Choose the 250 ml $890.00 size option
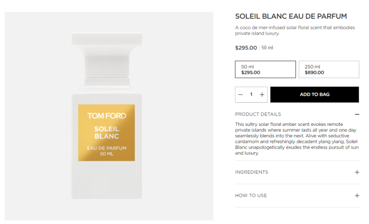Screen dimensions: 369x224 329,69
